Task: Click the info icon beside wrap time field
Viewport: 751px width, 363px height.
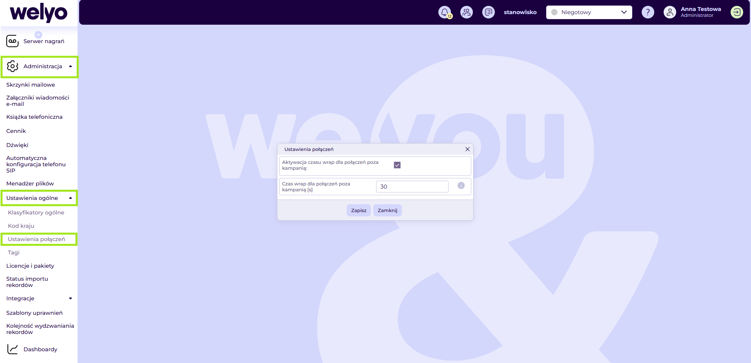Action: [x=461, y=185]
